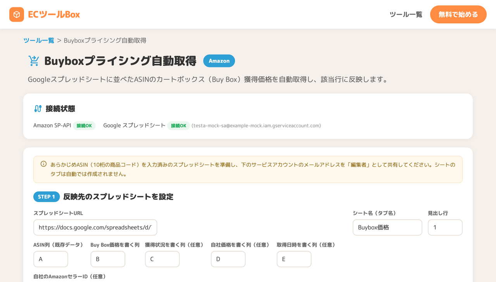Click the 獲得状況を書く列 field
The width and height of the screenshot is (496, 282).
162,259
